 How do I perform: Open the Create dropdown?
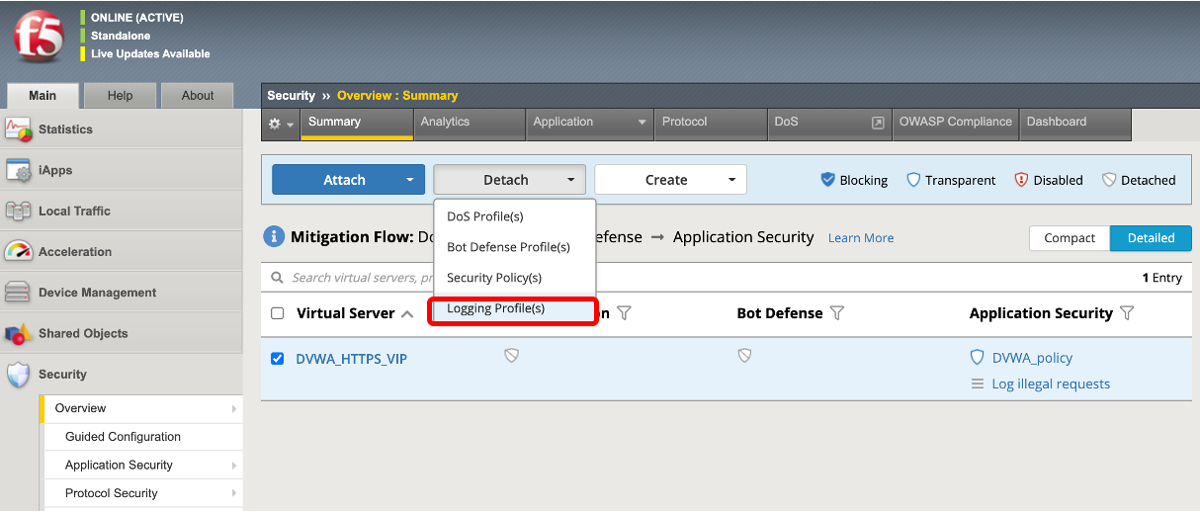coord(670,180)
